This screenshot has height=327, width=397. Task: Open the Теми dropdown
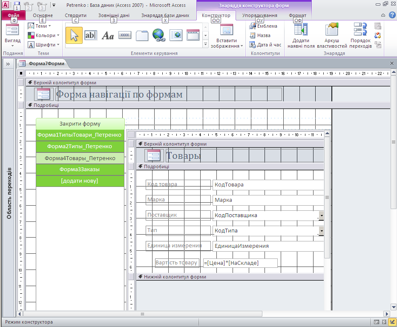click(43, 26)
